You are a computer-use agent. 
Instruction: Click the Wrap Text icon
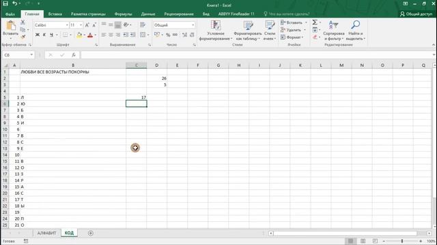pyautogui.click(x=143, y=24)
